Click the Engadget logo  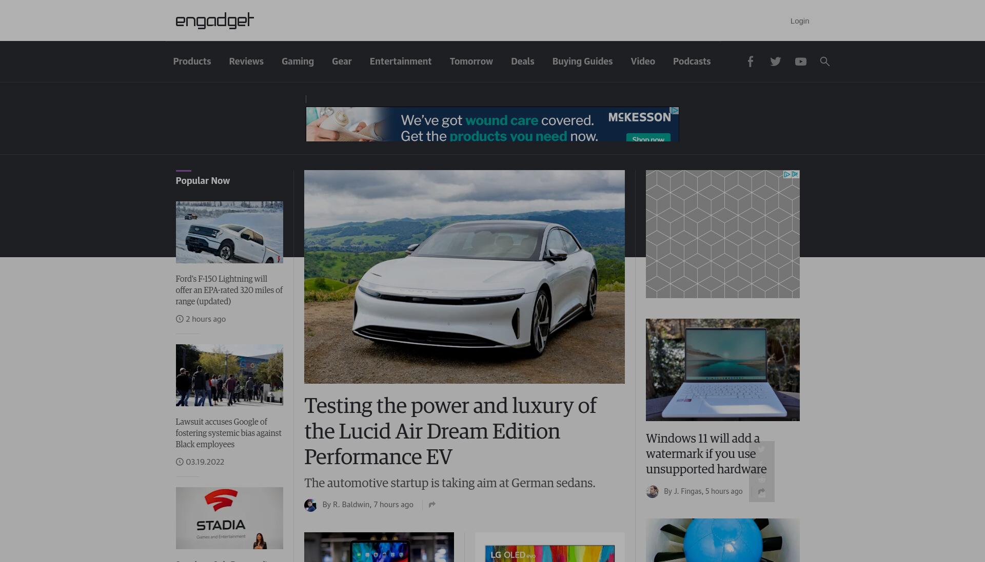coord(214,21)
